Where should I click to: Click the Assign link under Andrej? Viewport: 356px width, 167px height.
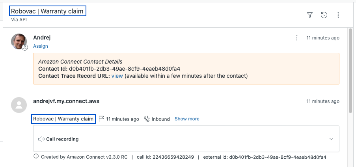pos(41,46)
